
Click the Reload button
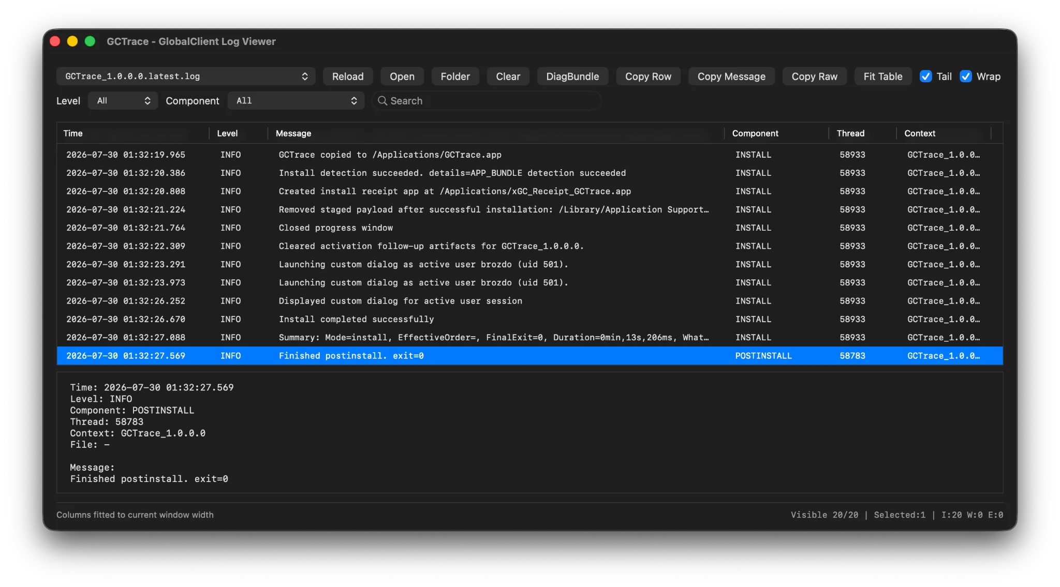(348, 77)
